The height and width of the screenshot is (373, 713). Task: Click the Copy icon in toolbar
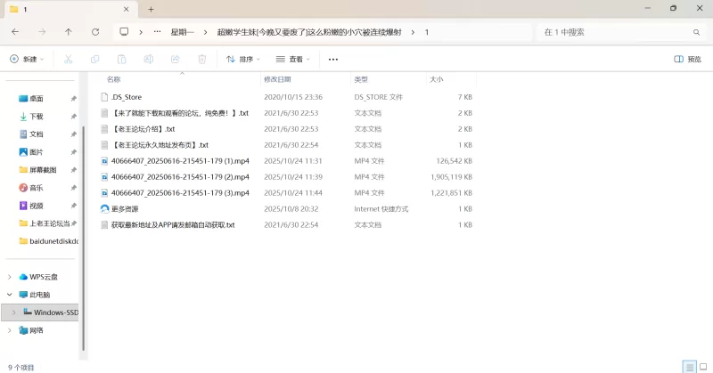click(x=94, y=60)
